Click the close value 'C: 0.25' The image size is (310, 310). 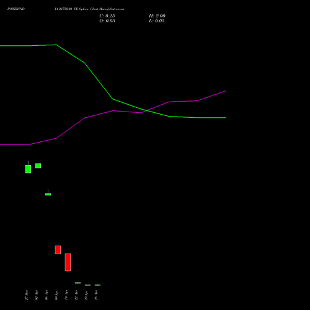point(107,16)
